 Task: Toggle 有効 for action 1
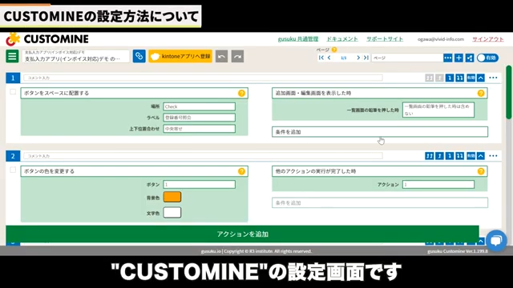pyautogui.click(x=471, y=78)
